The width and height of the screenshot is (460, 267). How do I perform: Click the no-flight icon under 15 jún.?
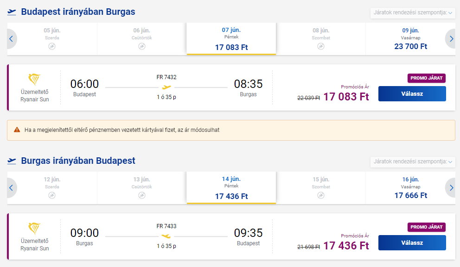pos(321,195)
